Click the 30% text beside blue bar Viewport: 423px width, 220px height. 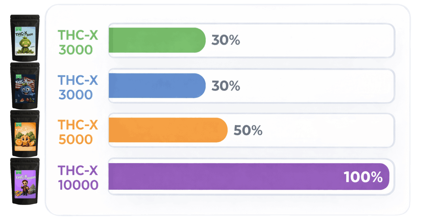226,86
